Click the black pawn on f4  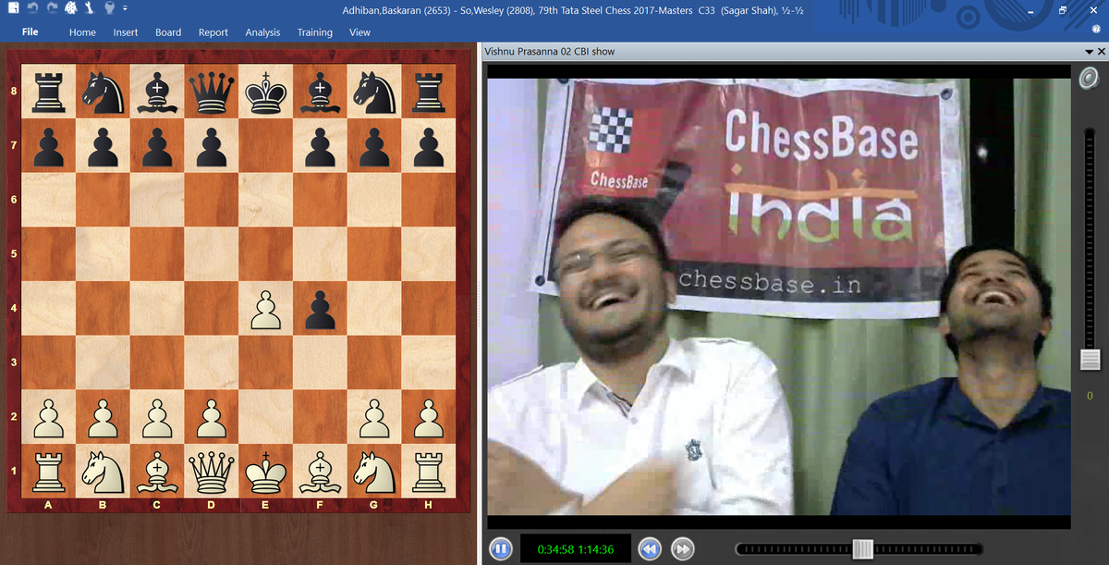click(320, 310)
